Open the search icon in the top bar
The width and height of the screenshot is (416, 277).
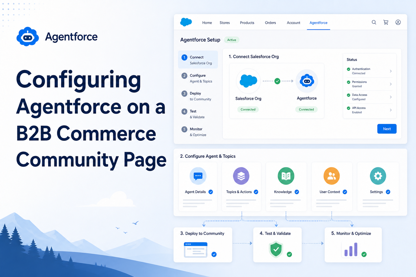[x=374, y=22]
